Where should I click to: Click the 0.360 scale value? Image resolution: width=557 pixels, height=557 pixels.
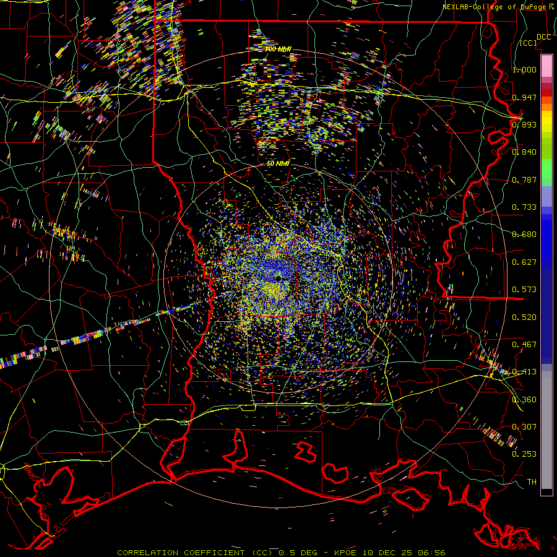(x=524, y=399)
